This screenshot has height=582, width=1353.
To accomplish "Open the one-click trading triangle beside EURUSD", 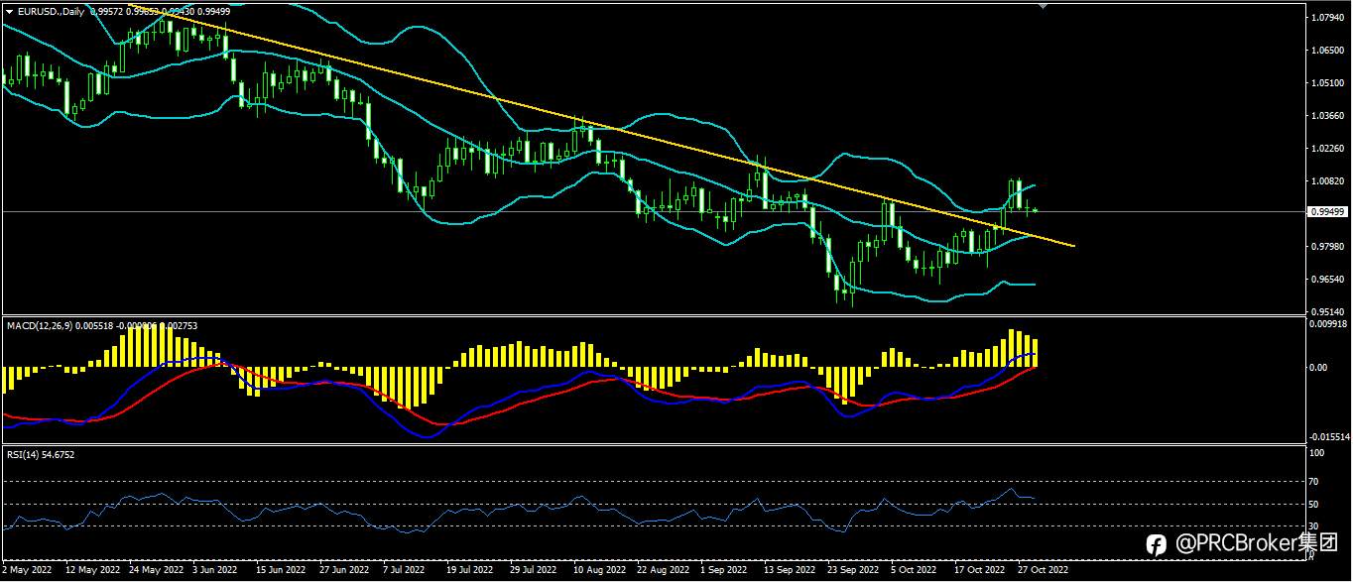I will click(x=9, y=10).
